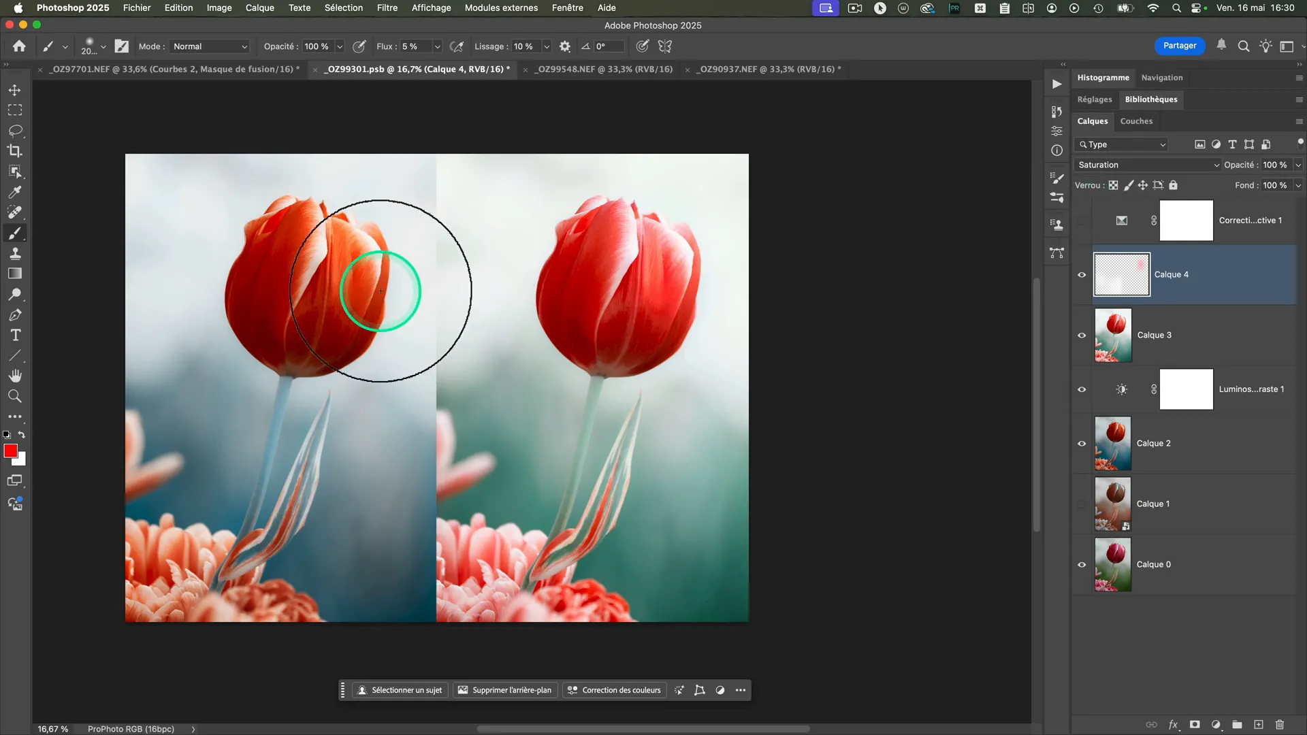Create new adjustment layer icon
Viewport: 1307px width, 735px height.
(x=1216, y=725)
